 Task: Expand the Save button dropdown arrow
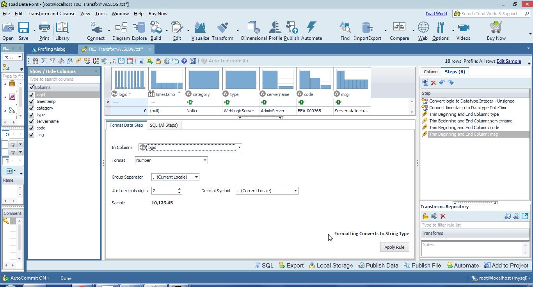pos(34,31)
